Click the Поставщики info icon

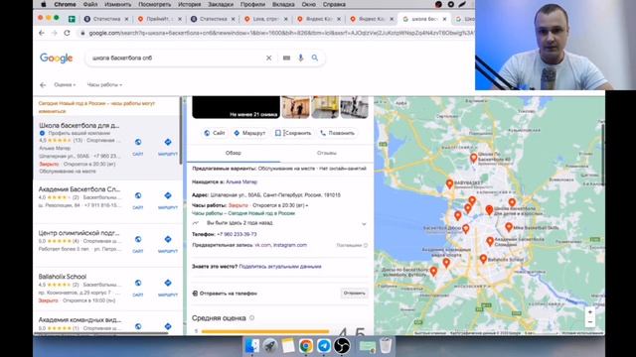point(366,245)
